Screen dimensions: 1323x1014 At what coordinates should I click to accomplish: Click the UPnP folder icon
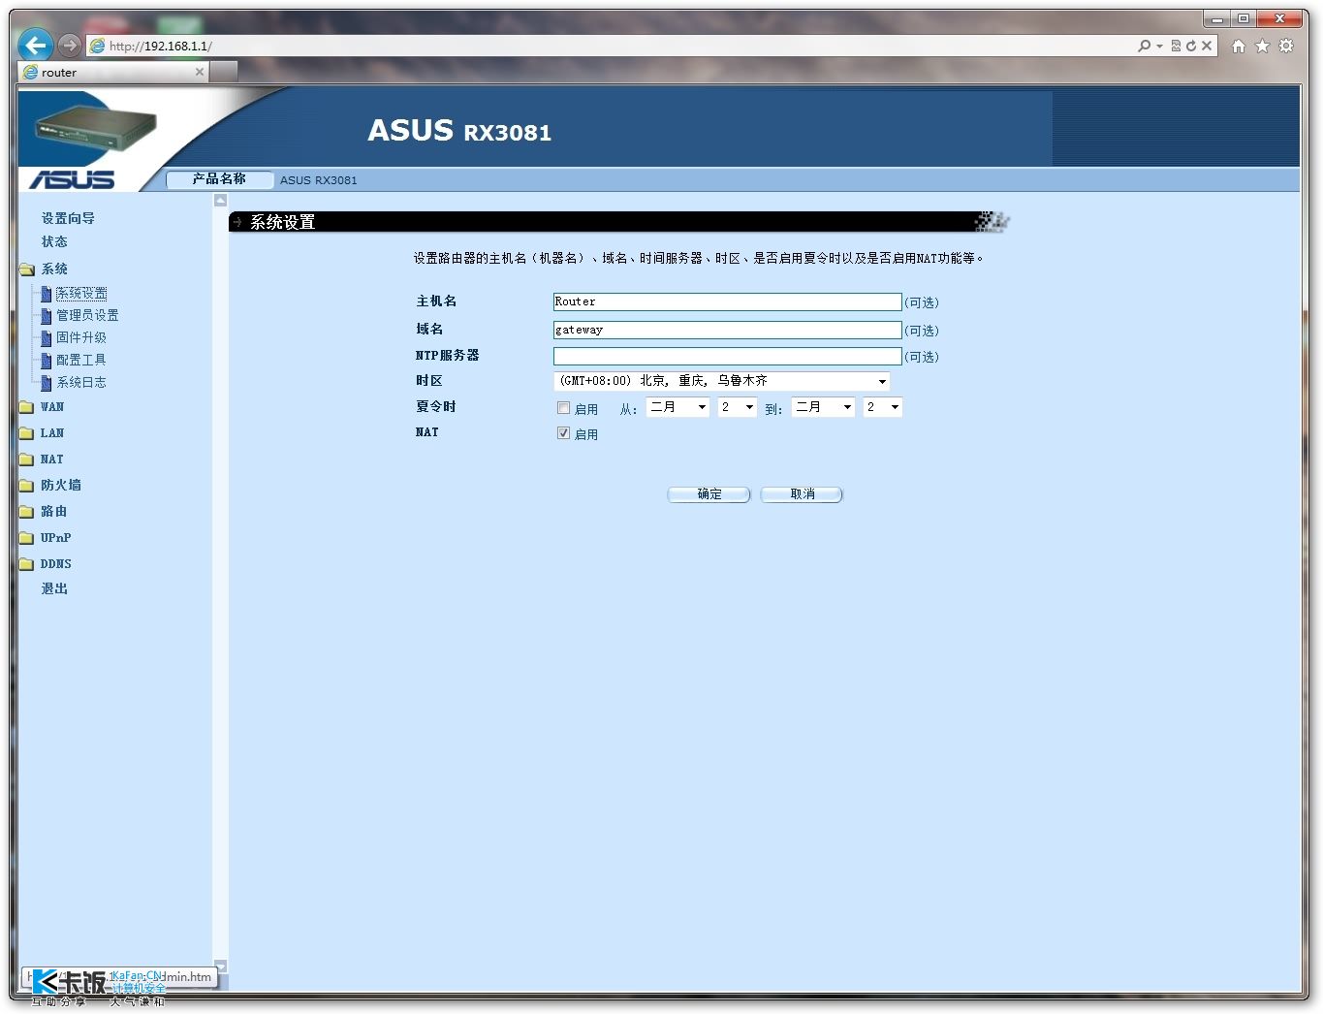click(27, 538)
